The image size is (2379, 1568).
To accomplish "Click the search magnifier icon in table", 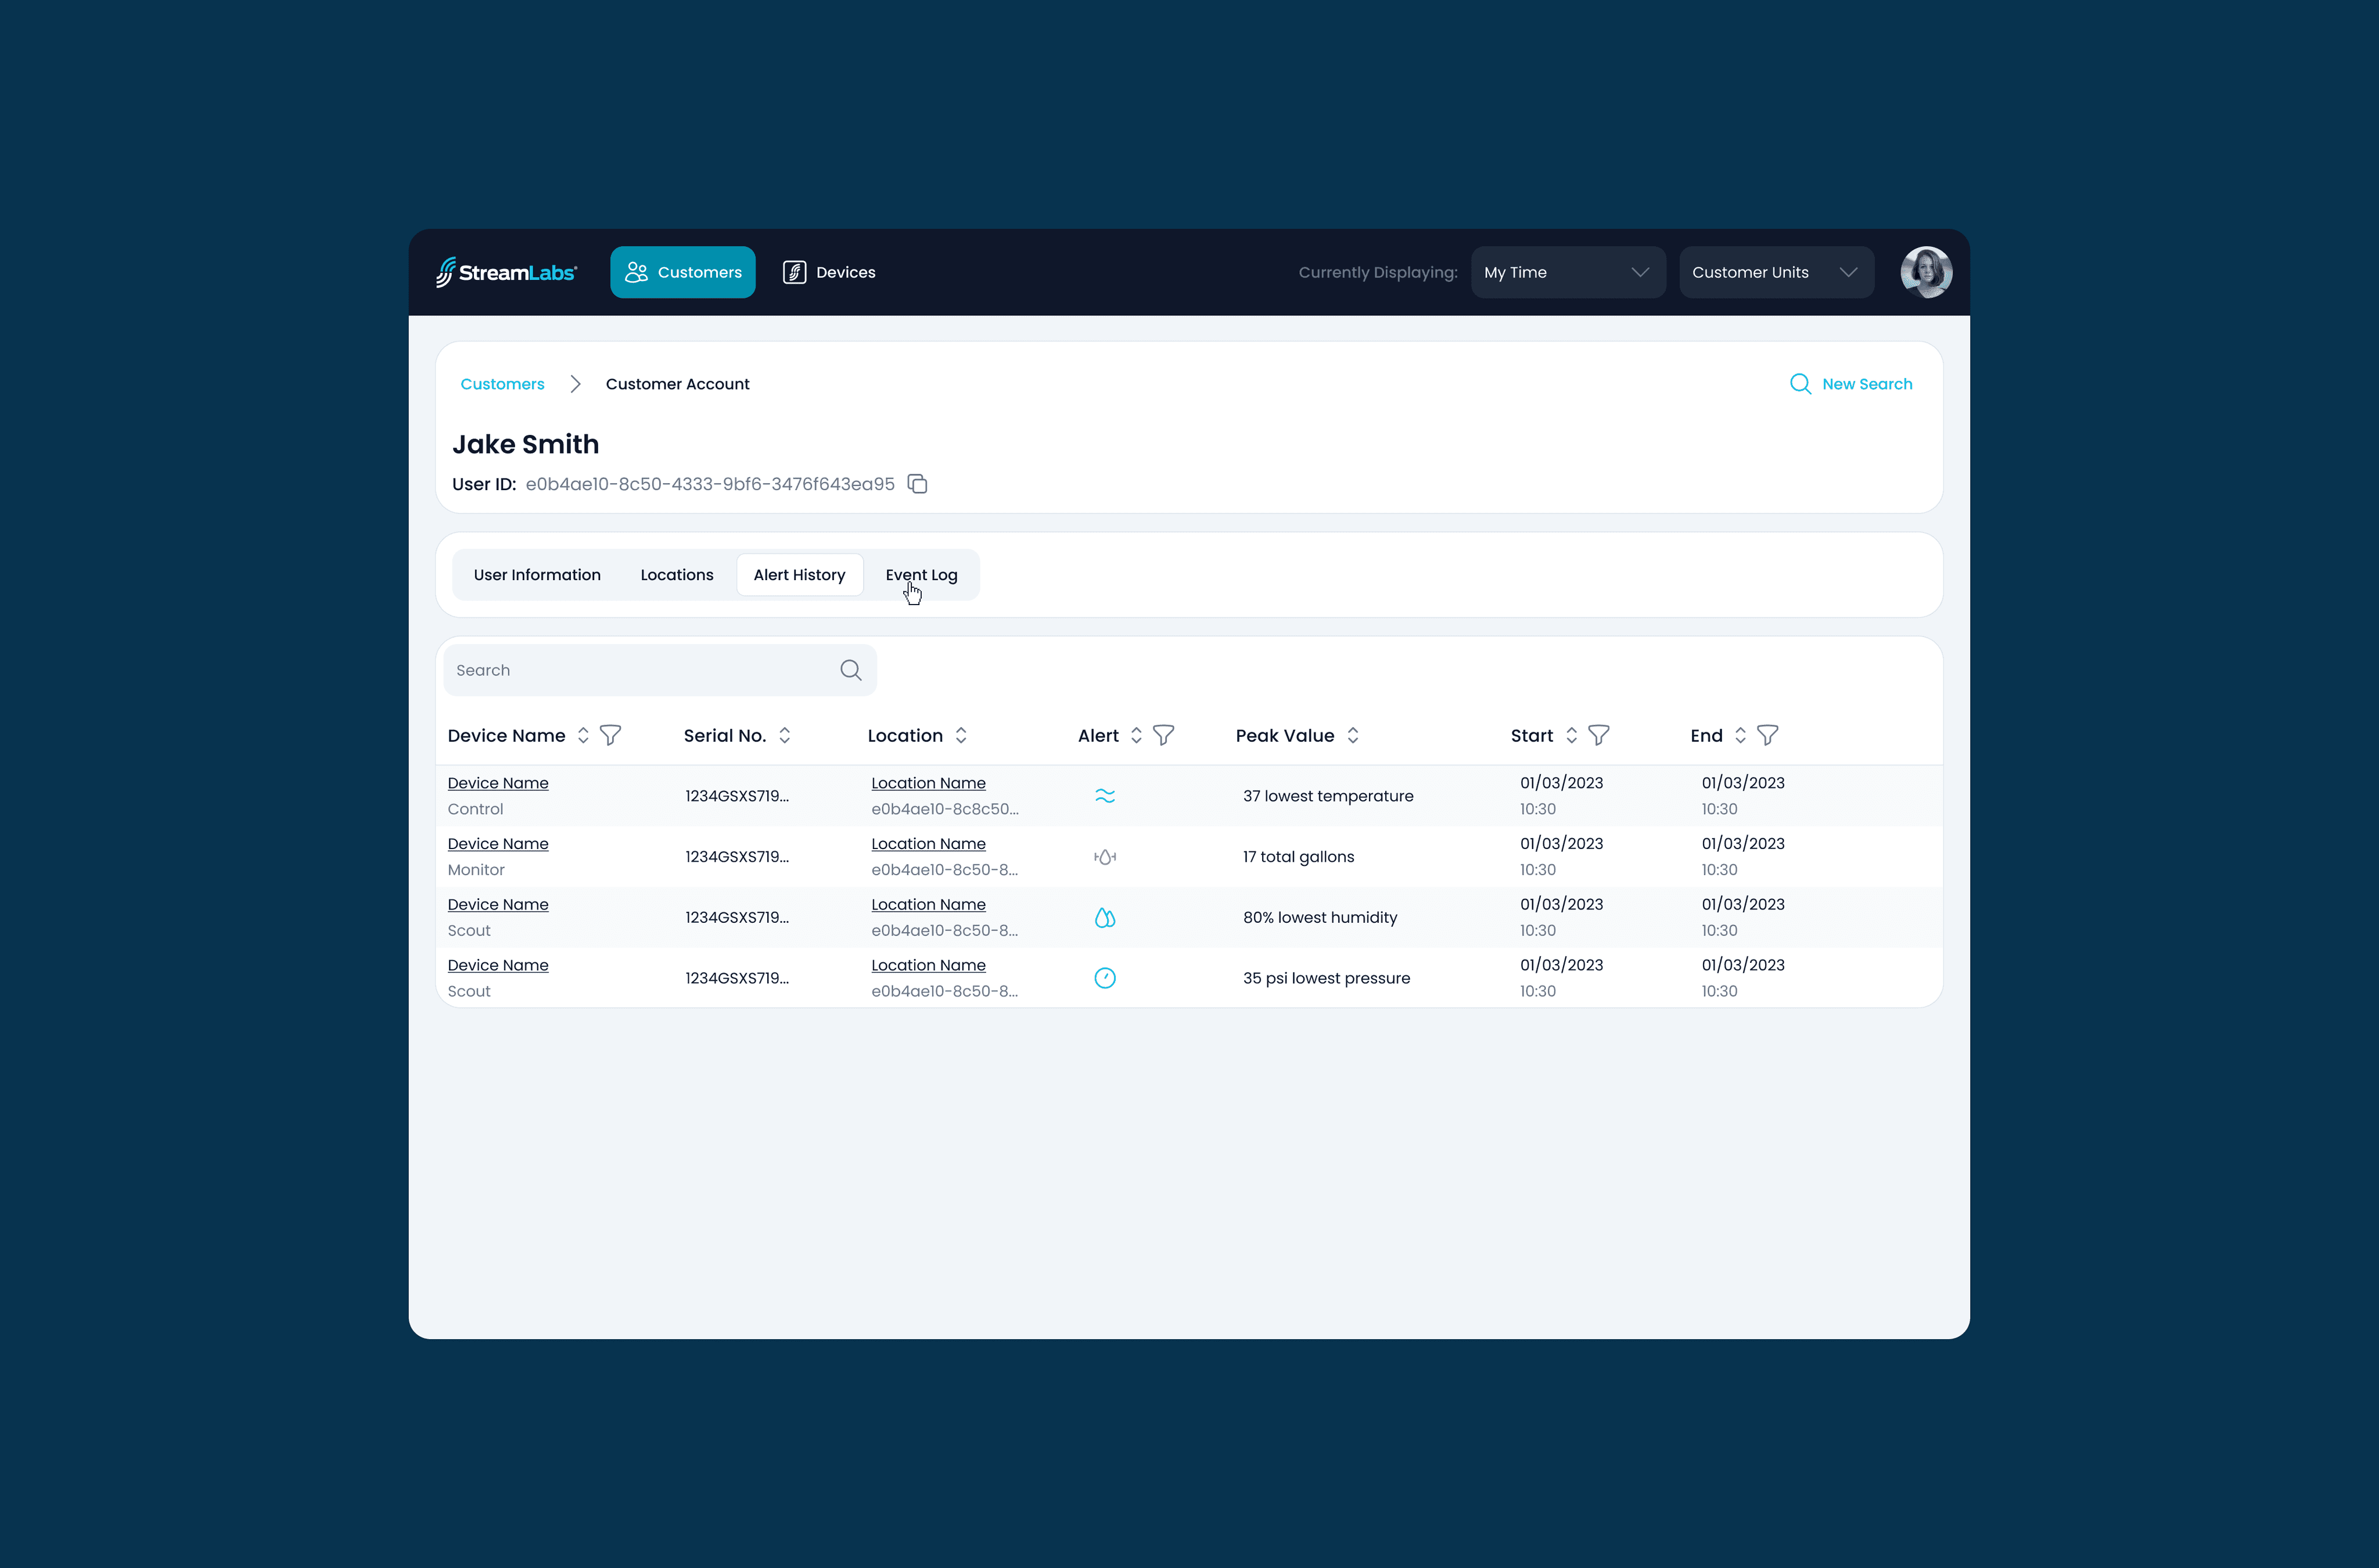I will [x=850, y=670].
